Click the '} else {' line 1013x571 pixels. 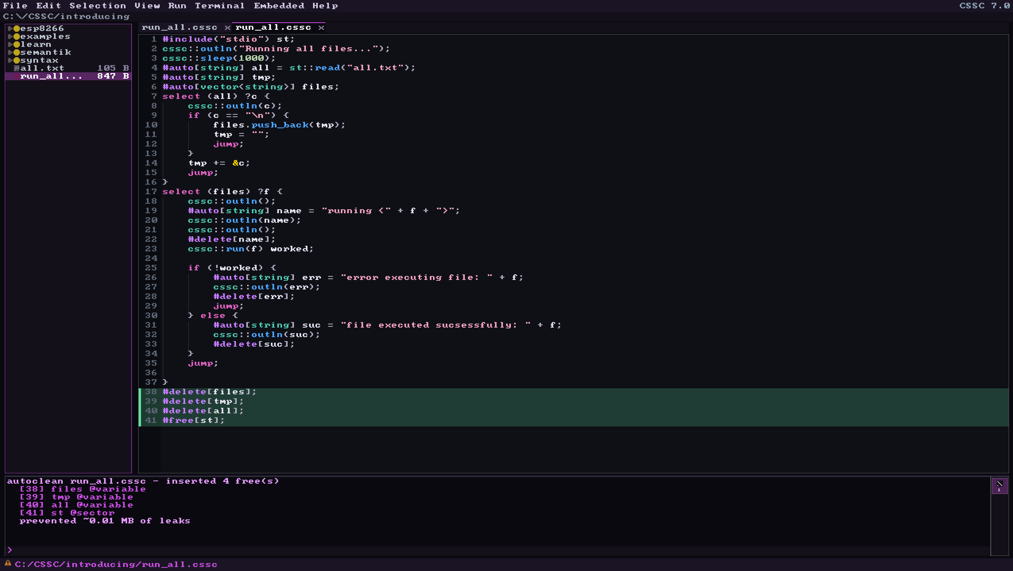tap(213, 315)
